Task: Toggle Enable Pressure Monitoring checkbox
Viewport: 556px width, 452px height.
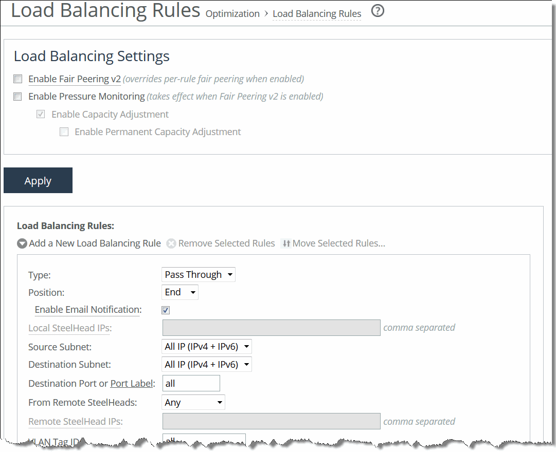Action: tap(18, 97)
